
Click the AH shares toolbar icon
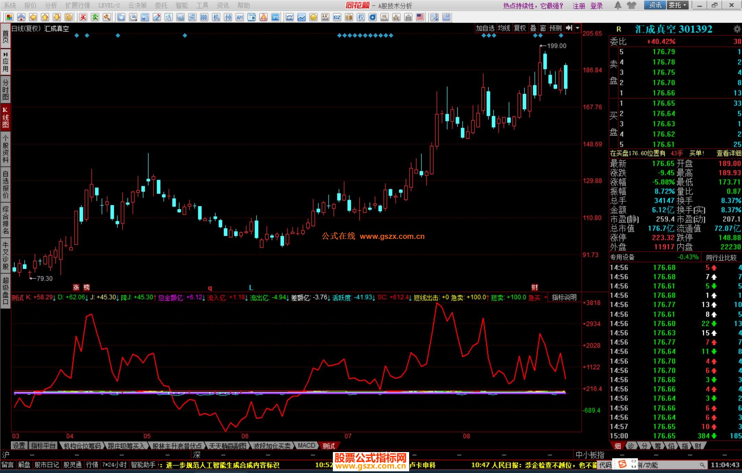[239, 17]
